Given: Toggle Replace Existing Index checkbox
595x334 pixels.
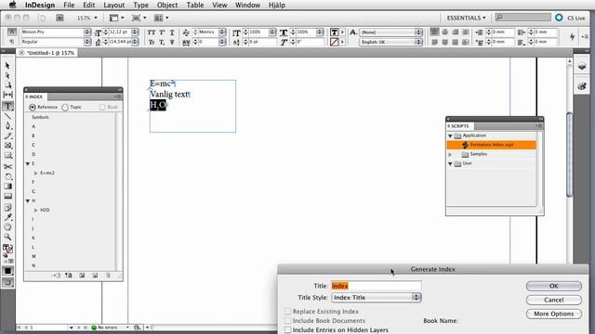Looking at the screenshot, I should 287,312.
